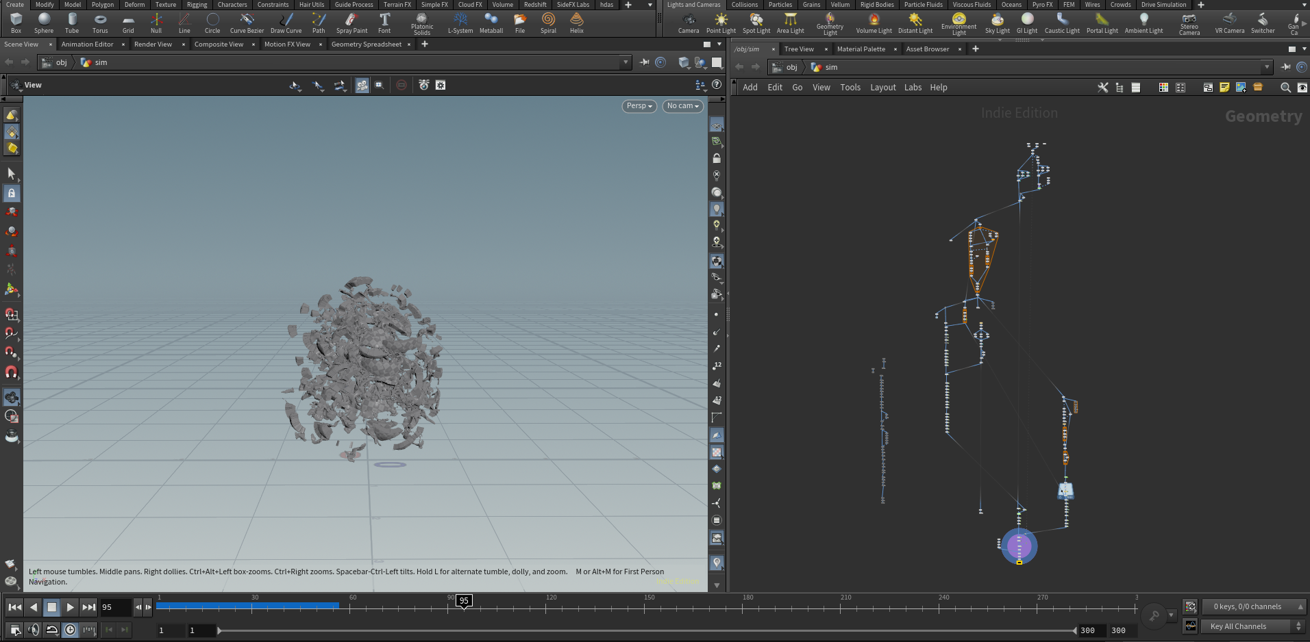Screen dimensions: 1310x642
Task: Toggle the loop playback mode button
Action: point(52,630)
